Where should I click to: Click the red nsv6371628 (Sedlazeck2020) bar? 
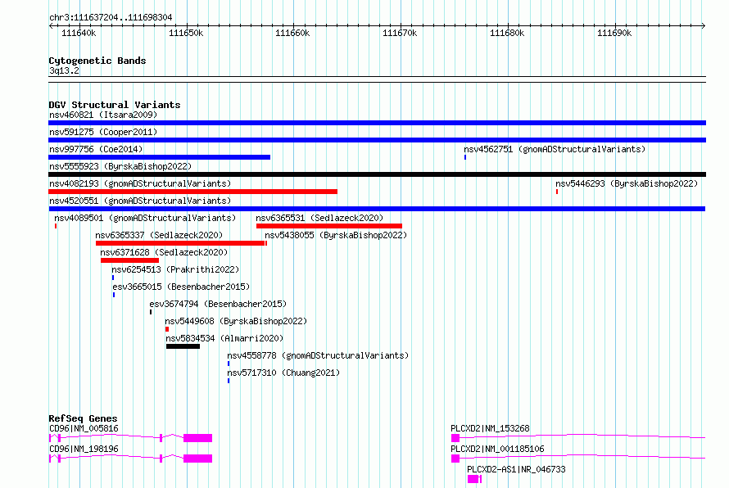[129, 260]
